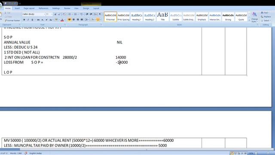
Task: Open the Font dialog launcher
Action: (x=65, y=25)
